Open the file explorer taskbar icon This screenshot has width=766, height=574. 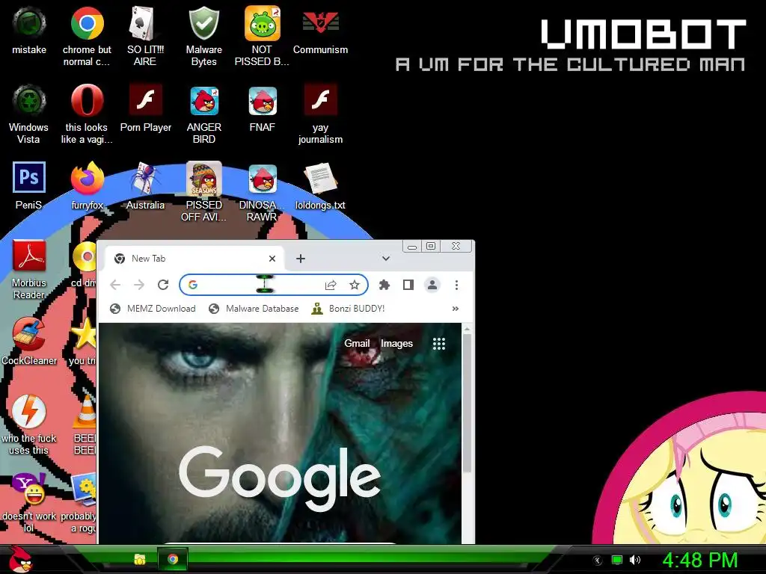140,559
